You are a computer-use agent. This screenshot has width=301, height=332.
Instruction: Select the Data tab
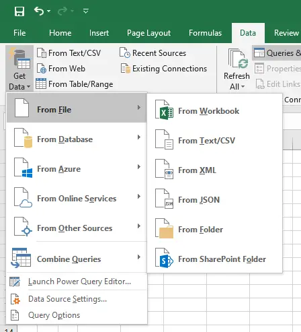(x=248, y=33)
